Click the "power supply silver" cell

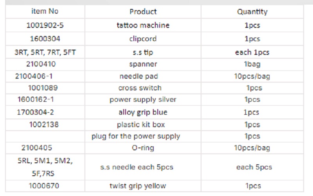coord(143,100)
